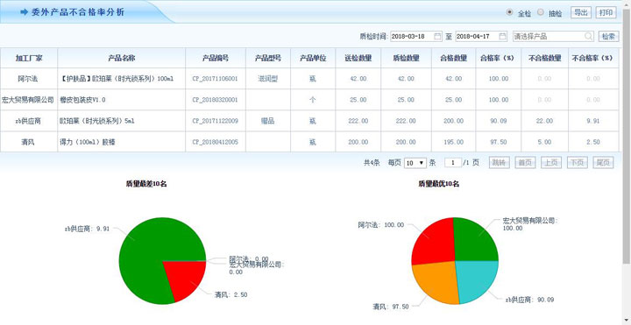Click the 跳转 jump button
Image resolution: width=631 pixels, height=325 pixels.
click(499, 163)
